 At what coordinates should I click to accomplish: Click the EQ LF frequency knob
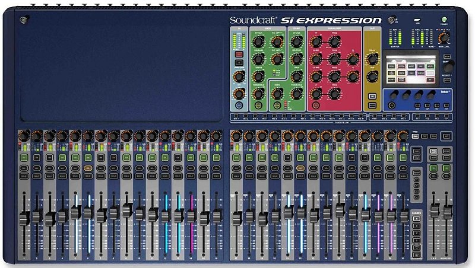(x=334, y=94)
